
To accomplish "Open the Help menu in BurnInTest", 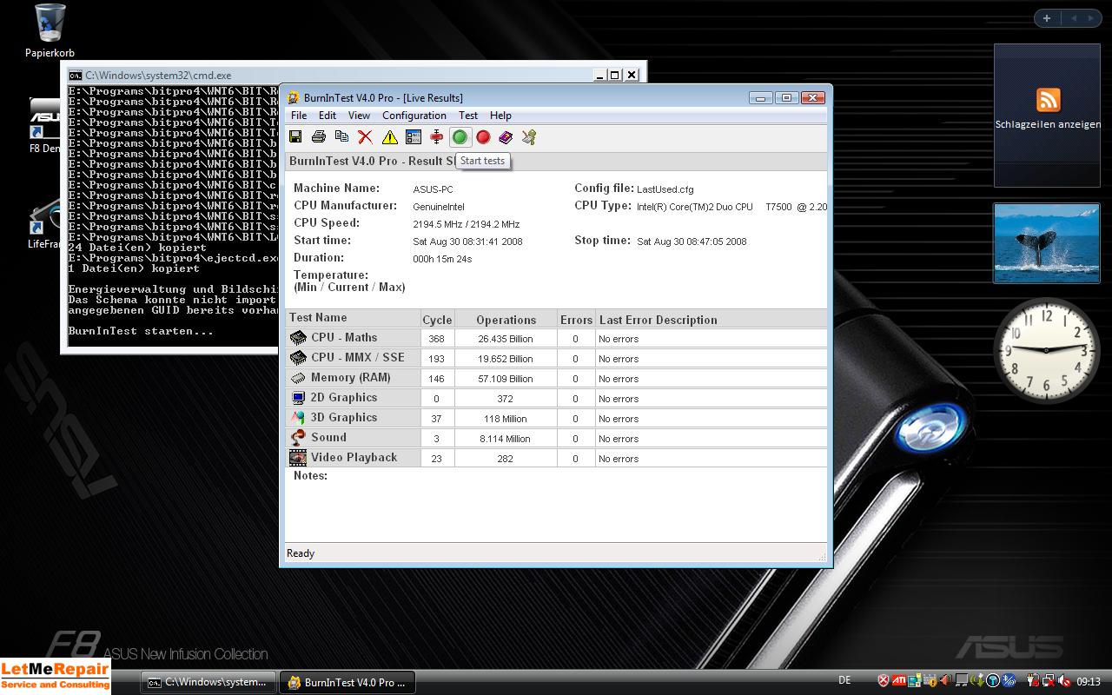I will (x=500, y=116).
